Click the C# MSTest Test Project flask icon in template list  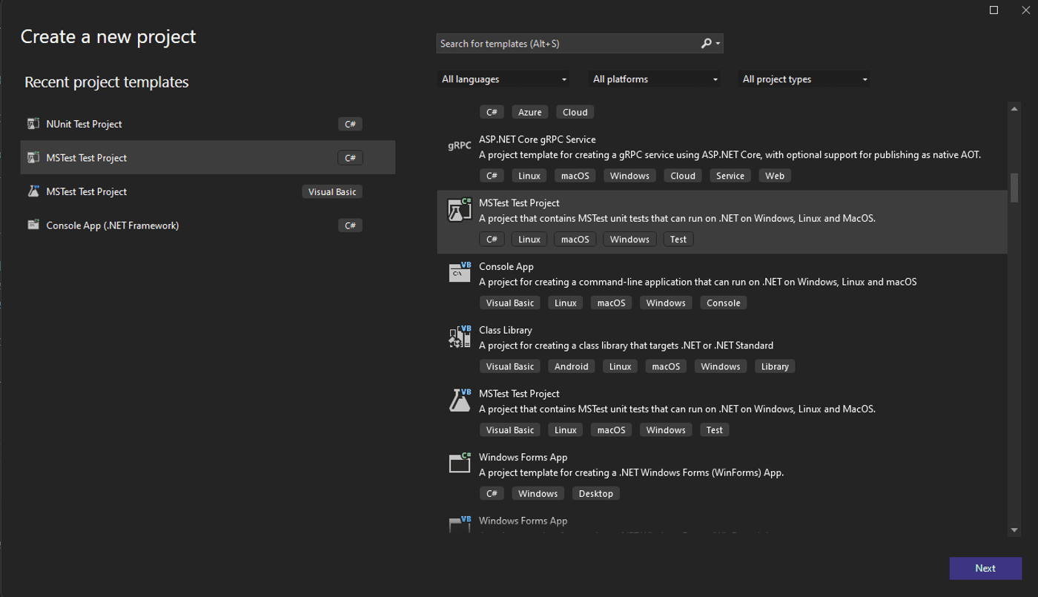coord(460,209)
